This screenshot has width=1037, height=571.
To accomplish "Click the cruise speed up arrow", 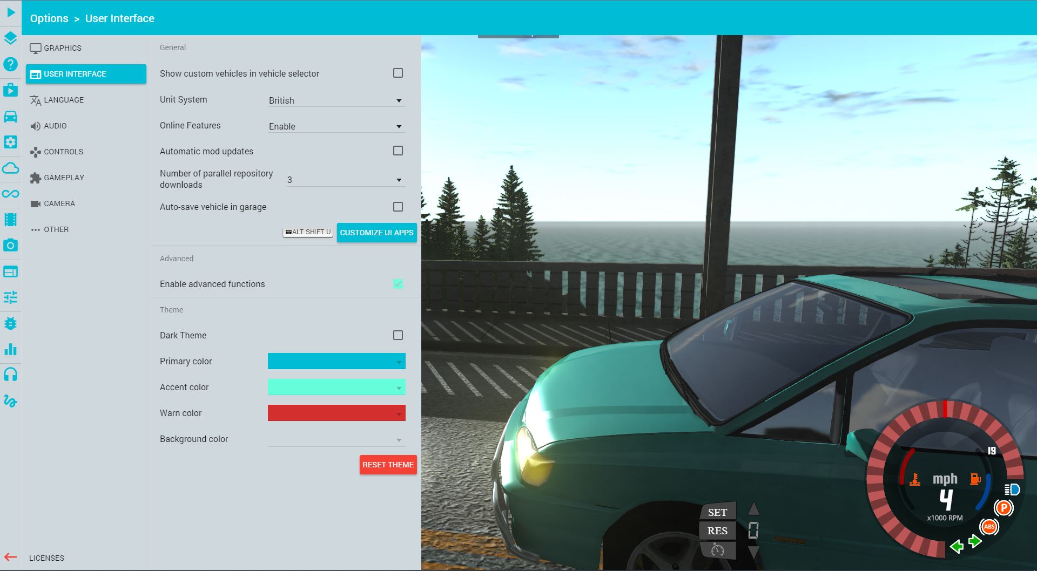I will click(753, 508).
